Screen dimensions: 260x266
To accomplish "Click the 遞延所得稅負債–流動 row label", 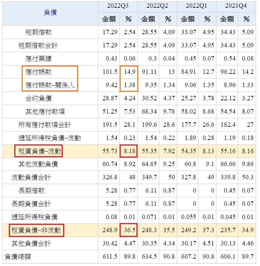I will 50,138.
